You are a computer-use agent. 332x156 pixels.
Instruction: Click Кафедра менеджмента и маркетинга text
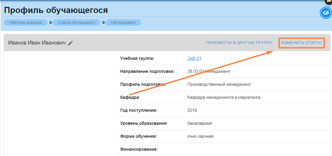coord(224,97)
